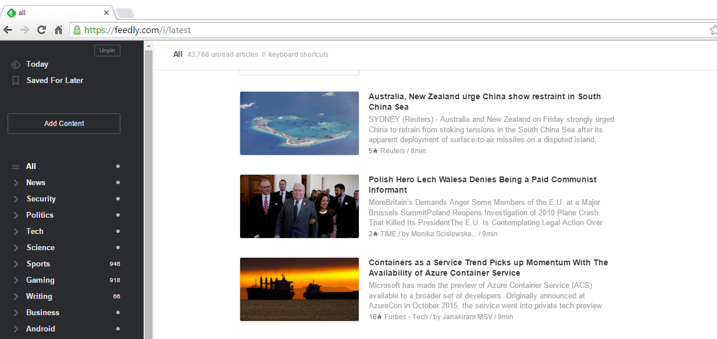The image size is (717, 339).
Task: Open the Politics category
Action: 40,215
